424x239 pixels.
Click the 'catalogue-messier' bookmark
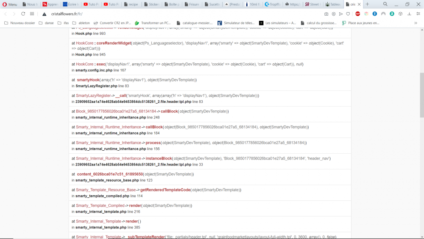coord(195,23)
